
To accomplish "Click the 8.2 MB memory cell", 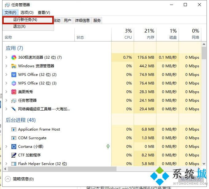I will pos(145,155).
